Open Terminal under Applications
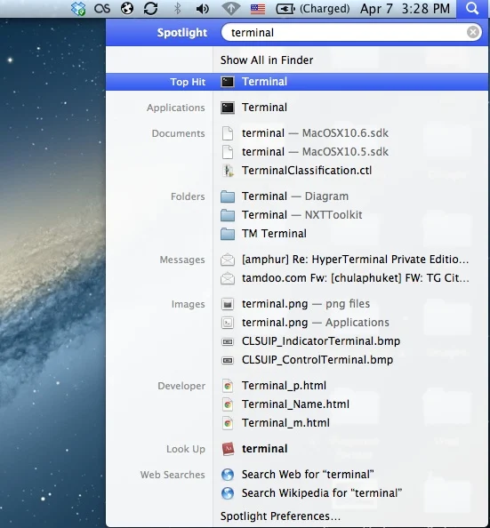 [264, 108]
